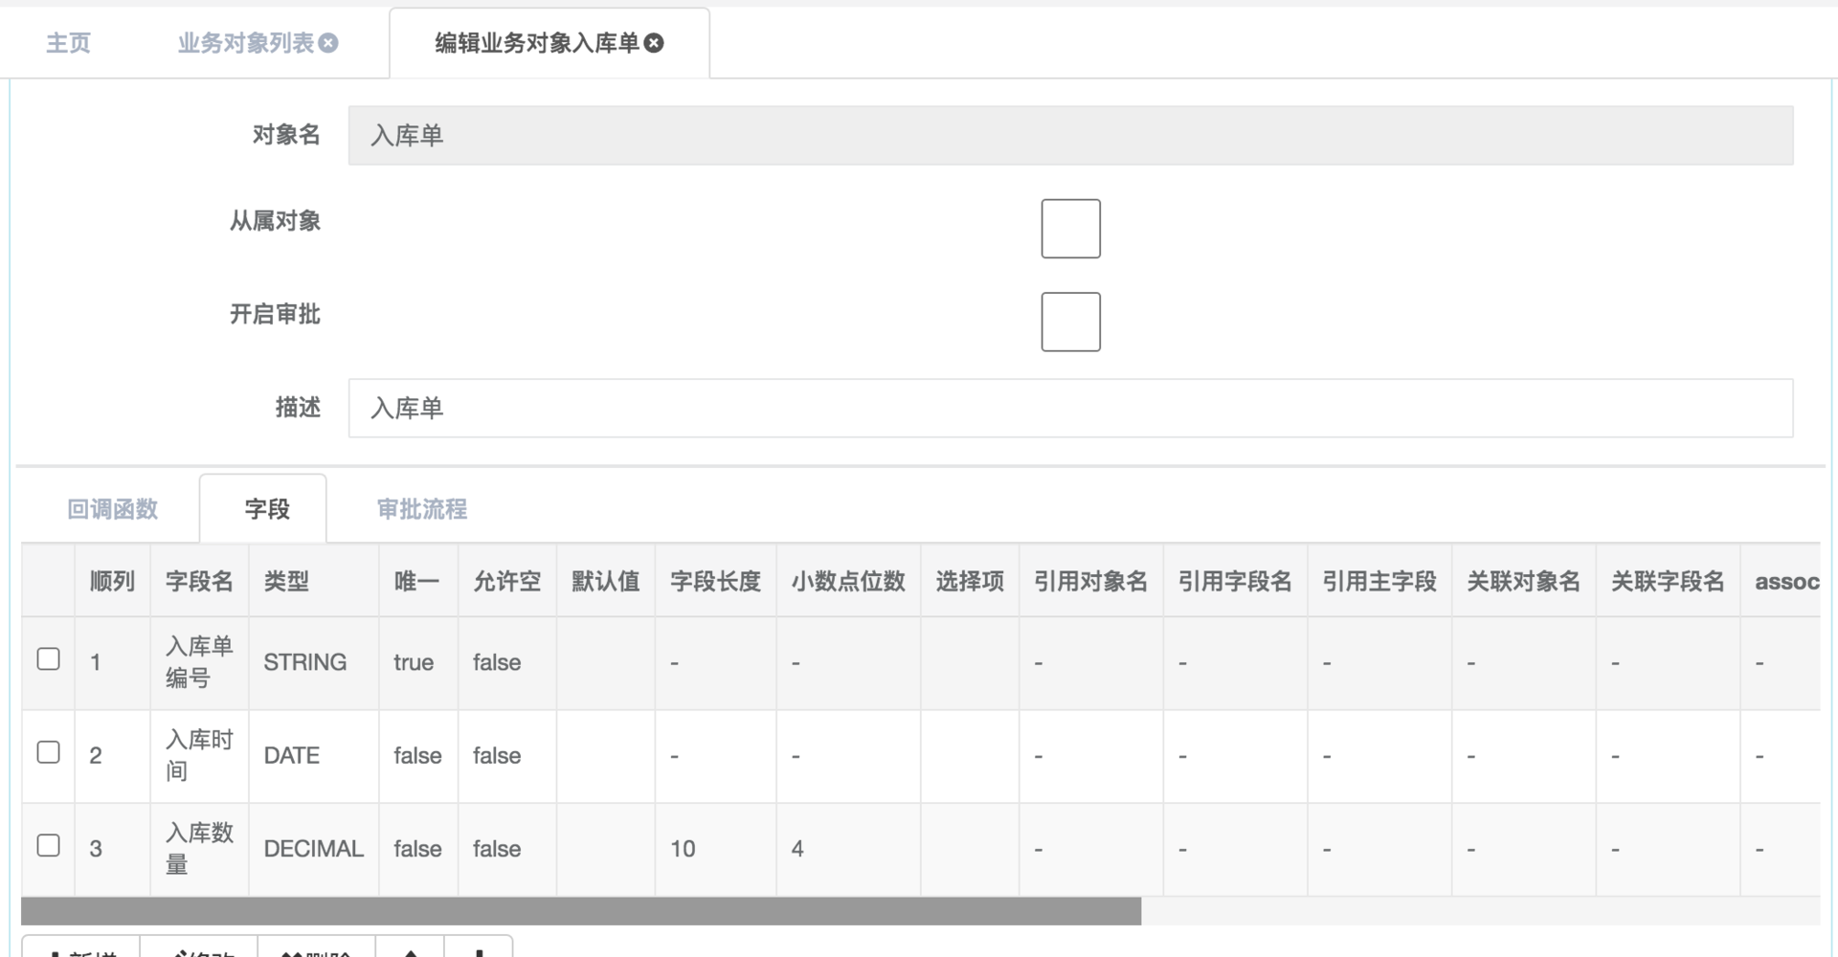
Task: Select the checkbox for row 入库时间
Action: click(48, 752)
